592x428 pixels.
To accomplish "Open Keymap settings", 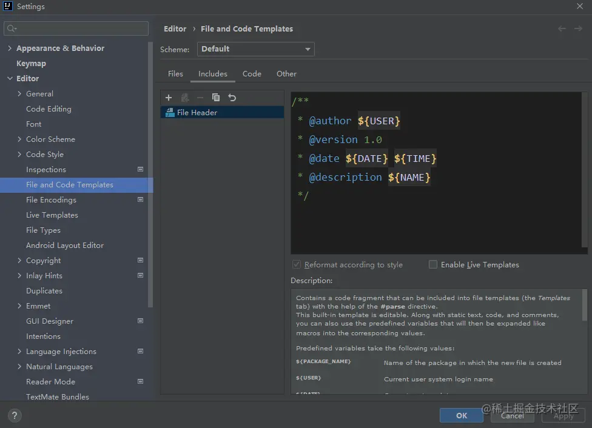I will 32,64.
